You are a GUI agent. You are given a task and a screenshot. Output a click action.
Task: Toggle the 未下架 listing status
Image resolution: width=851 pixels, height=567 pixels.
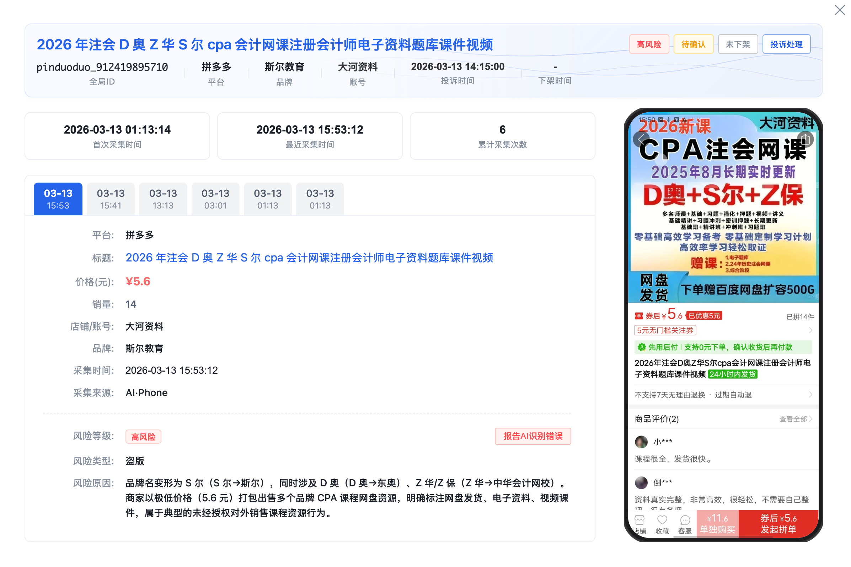click(x=738, y=44)
